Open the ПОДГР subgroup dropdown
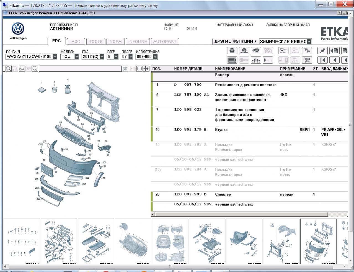Screen dimensions: 354x272 click(131, 57)
